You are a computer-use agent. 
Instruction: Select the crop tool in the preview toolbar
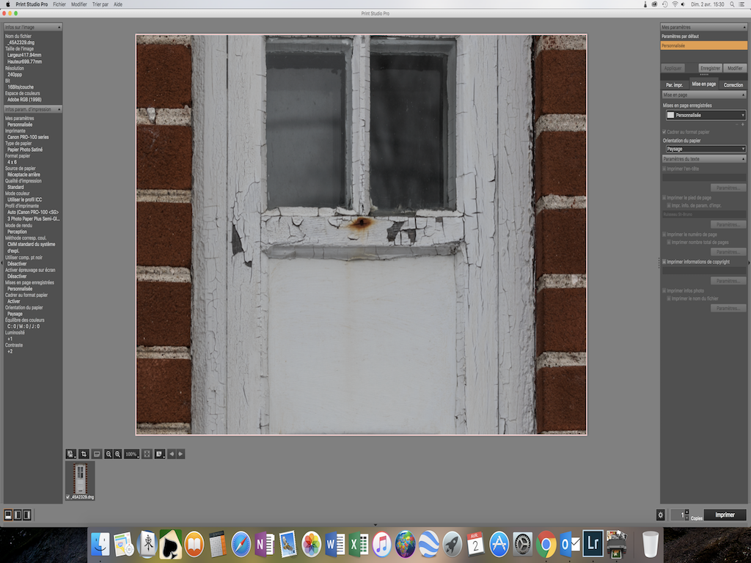pos(84,454)
